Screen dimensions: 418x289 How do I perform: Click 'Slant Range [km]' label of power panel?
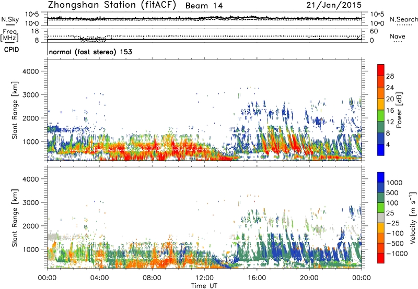[x=15, y=110]
